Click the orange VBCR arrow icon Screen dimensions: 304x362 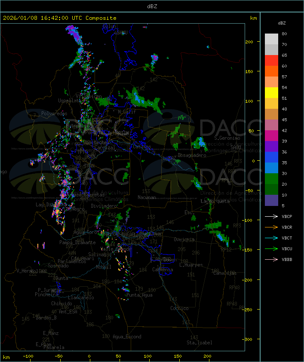click(x=271, y=227)
